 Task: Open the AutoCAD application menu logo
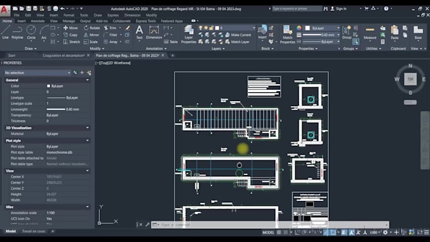(4, 10)
